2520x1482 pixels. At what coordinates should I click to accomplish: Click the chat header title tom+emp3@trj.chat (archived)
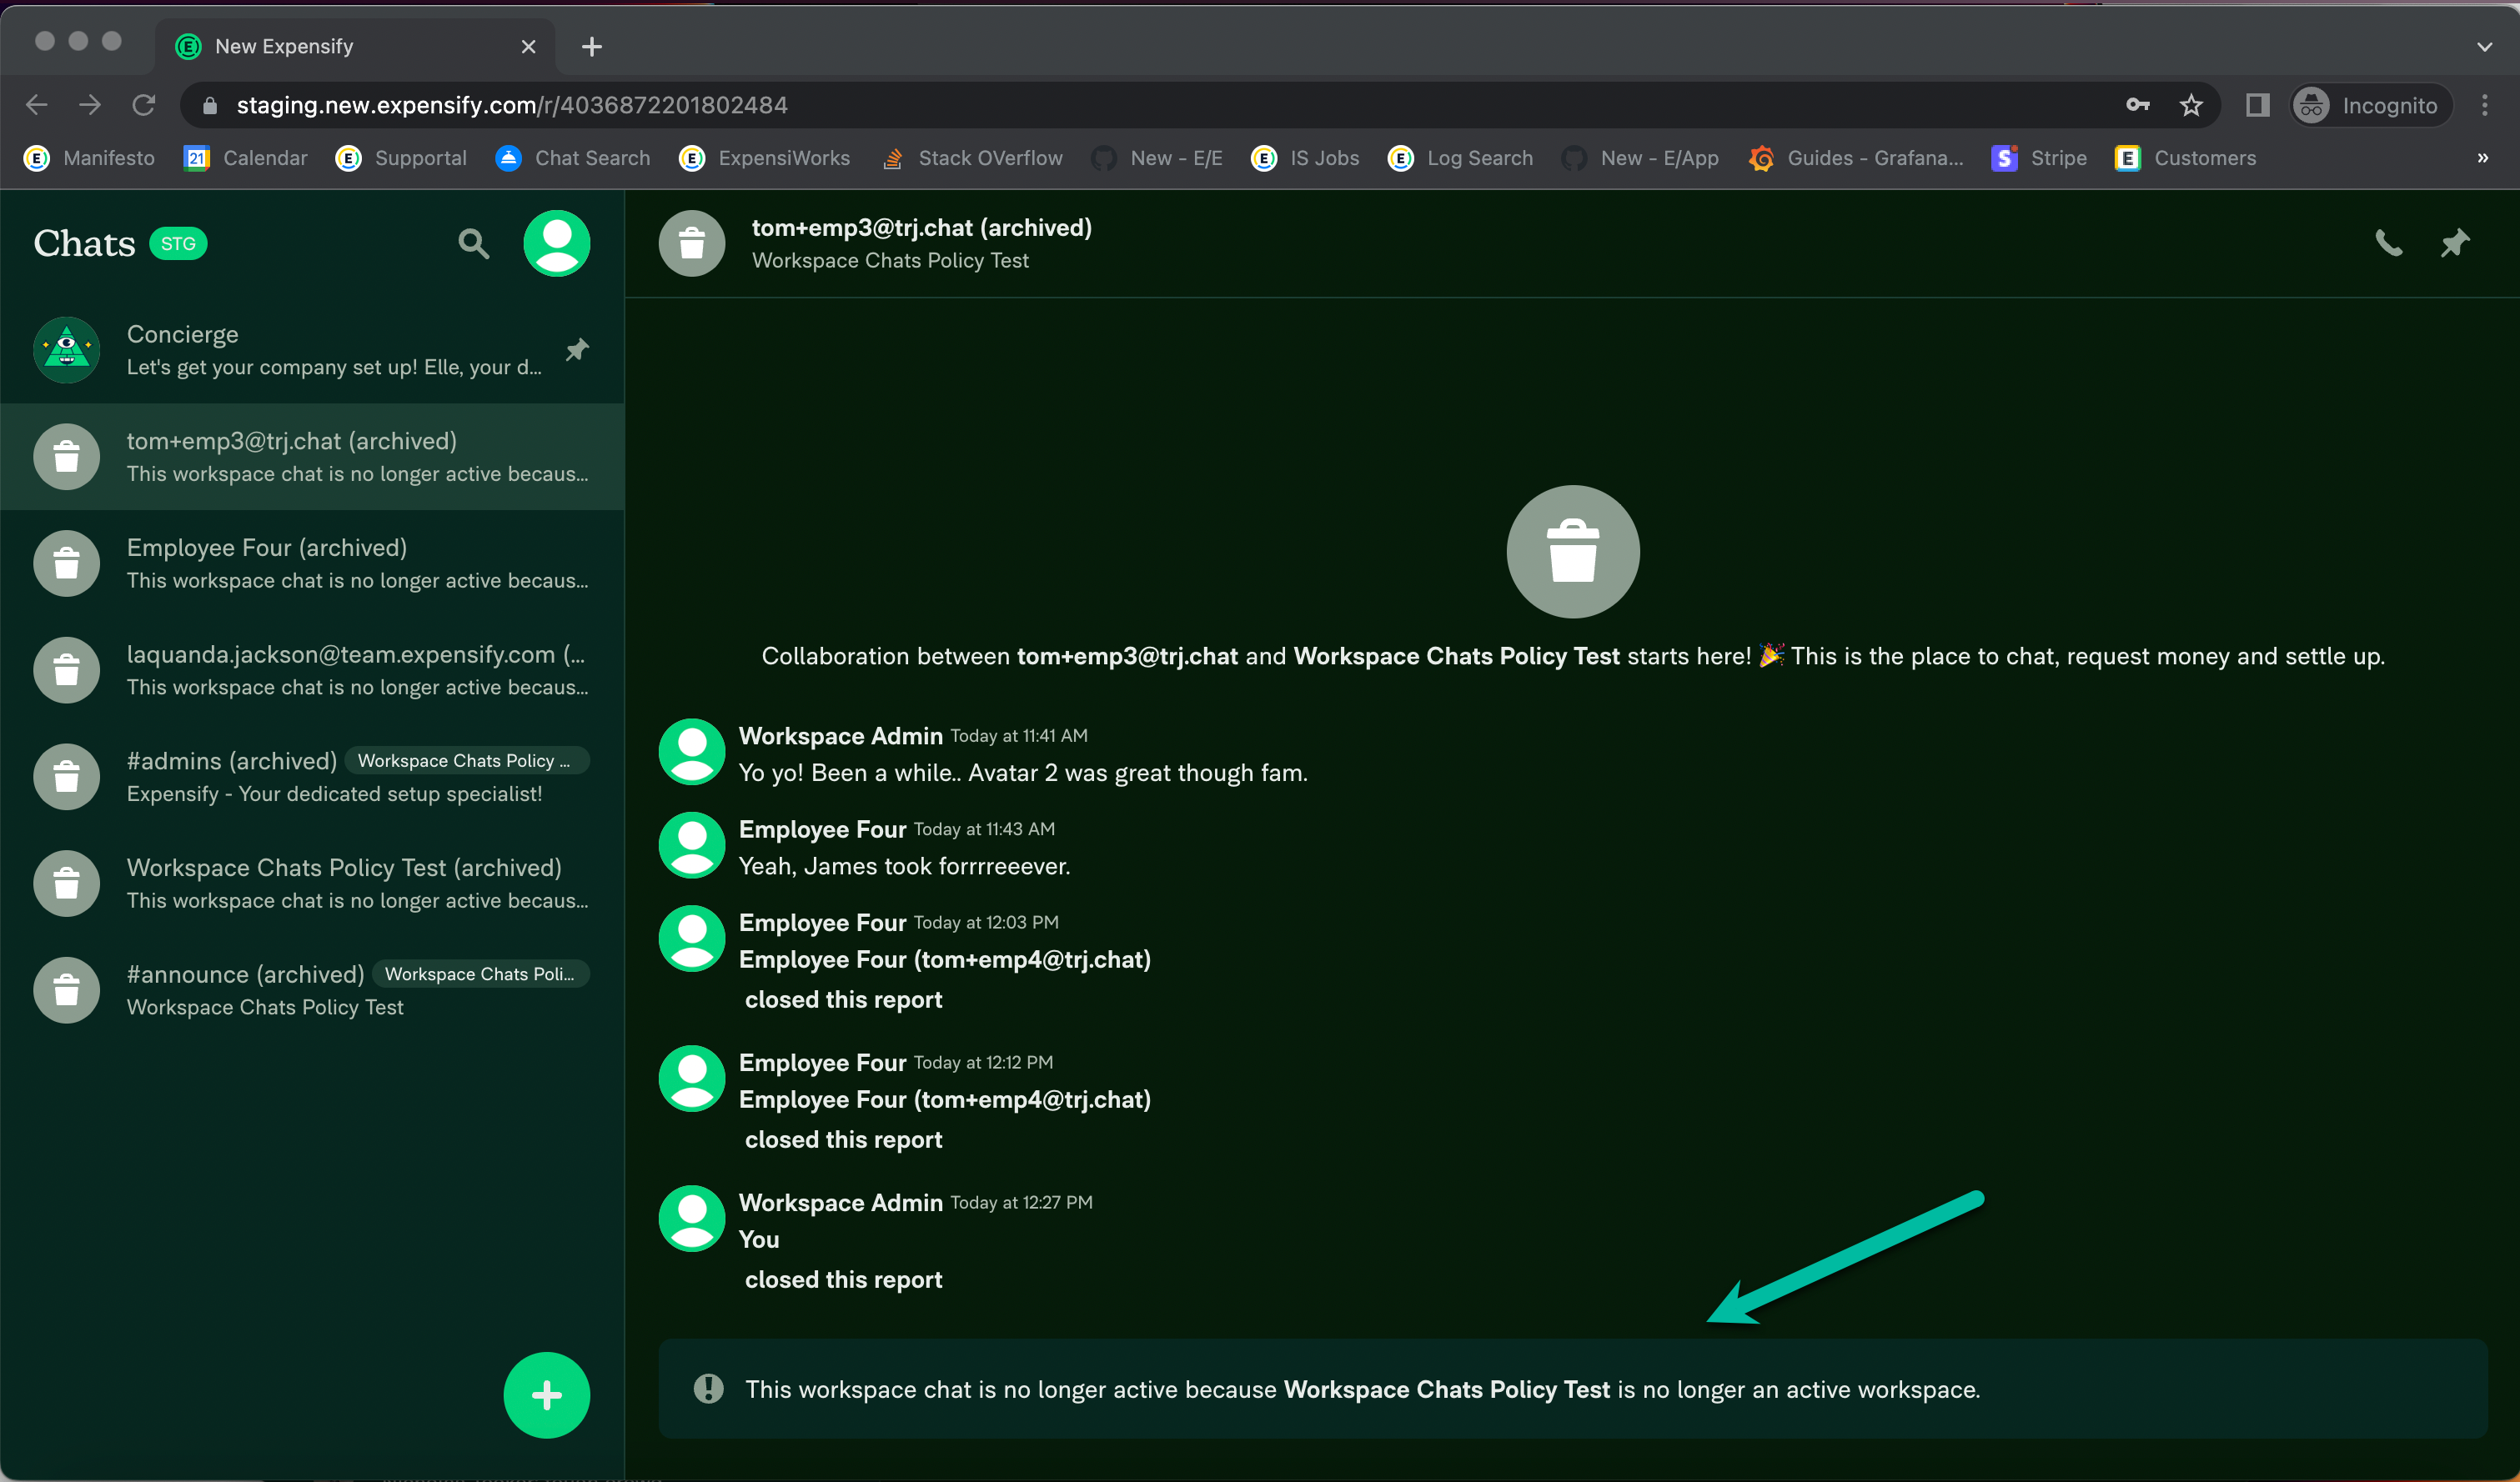[x=921, y=228]
